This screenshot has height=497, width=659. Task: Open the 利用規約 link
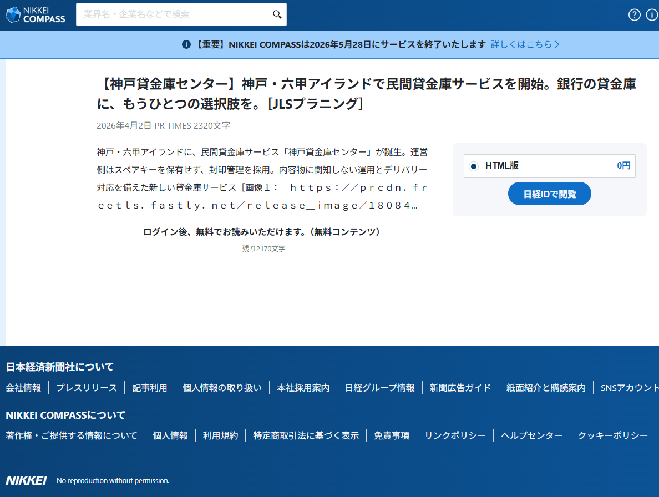(x=221, y=435)
